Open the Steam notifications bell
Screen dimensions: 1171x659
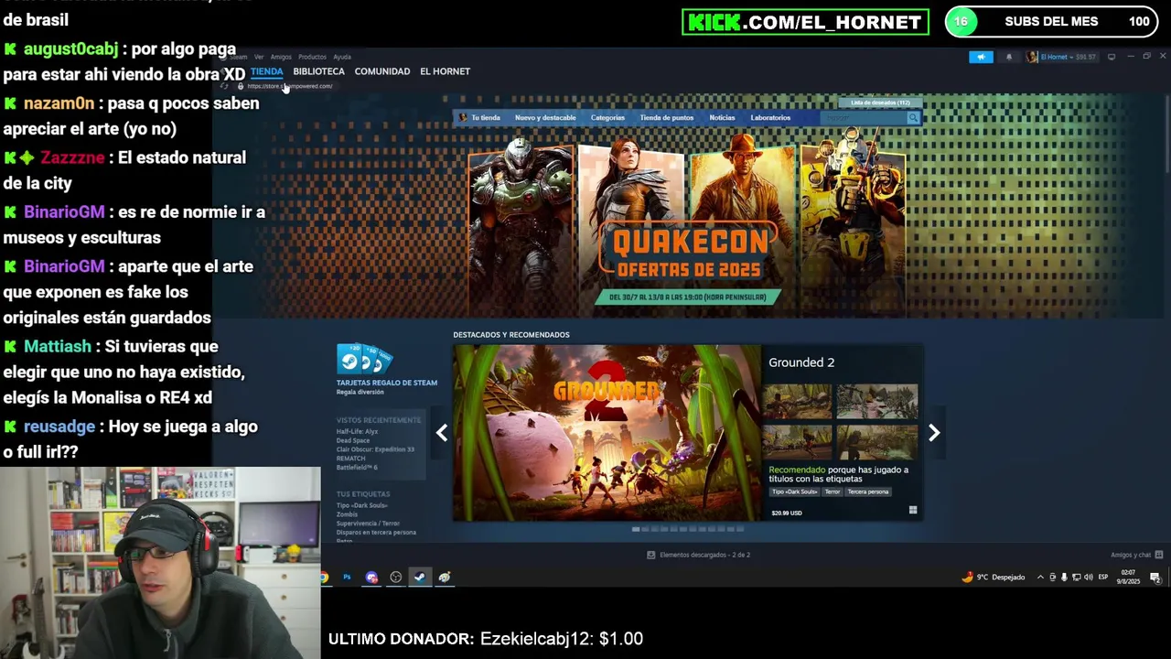point(1009,57)
